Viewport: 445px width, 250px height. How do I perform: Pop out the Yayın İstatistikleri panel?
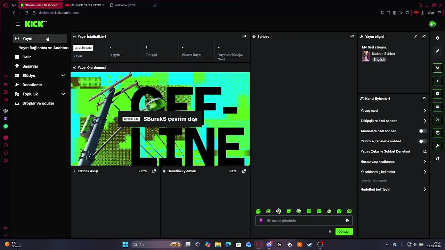244,36
